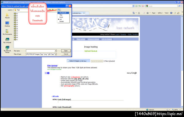Open the List my images link
Image resolution: width=184 pixels, height=117 pixels.
tap(107, 39)
